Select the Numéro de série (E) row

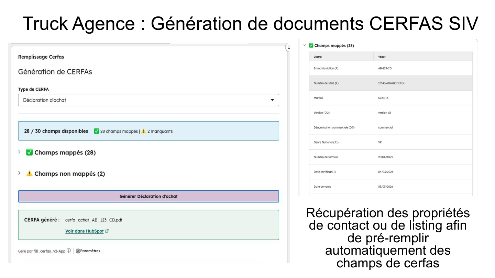tap(390, 83)
